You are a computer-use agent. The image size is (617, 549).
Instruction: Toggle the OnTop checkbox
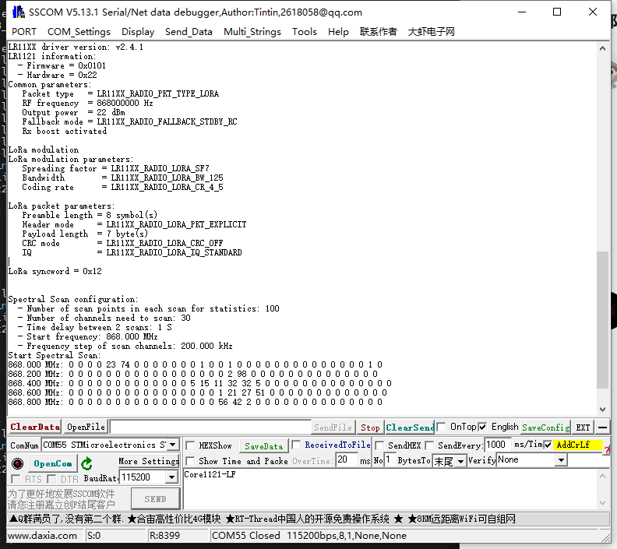click(x=441, y=427)
